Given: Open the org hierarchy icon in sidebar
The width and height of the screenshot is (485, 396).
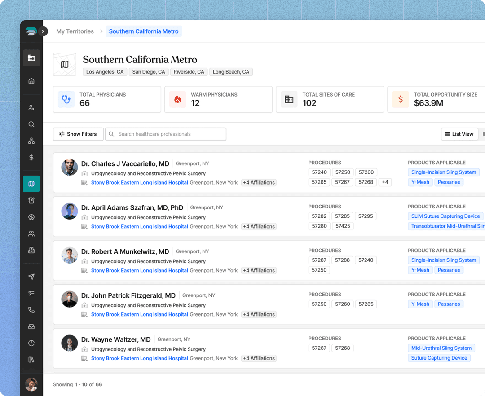Looking at the screenshot, I should [x=31, y=141].
